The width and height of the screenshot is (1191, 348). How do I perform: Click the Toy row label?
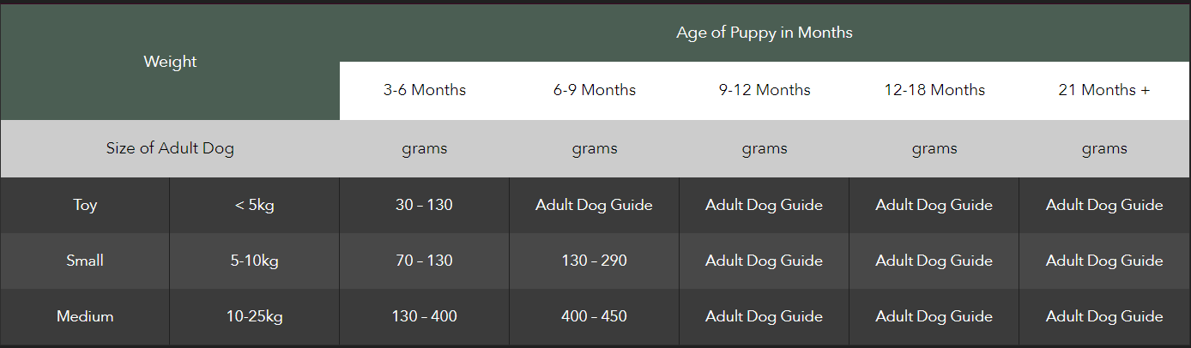[x=85, y=205]
